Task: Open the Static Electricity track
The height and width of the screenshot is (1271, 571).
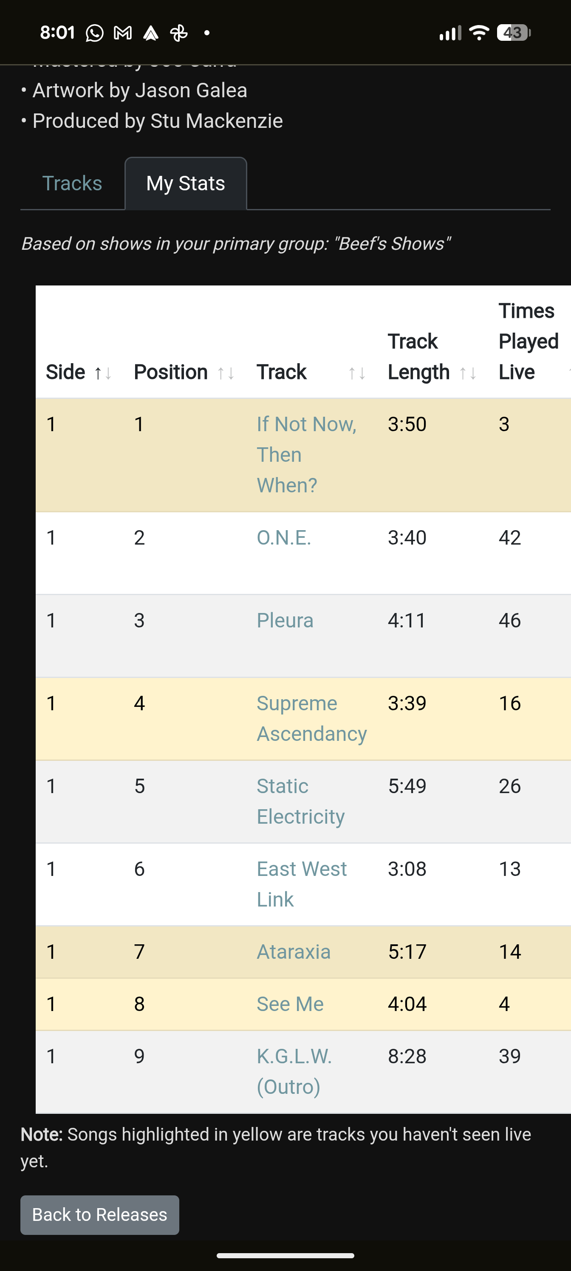Action: 300,801
